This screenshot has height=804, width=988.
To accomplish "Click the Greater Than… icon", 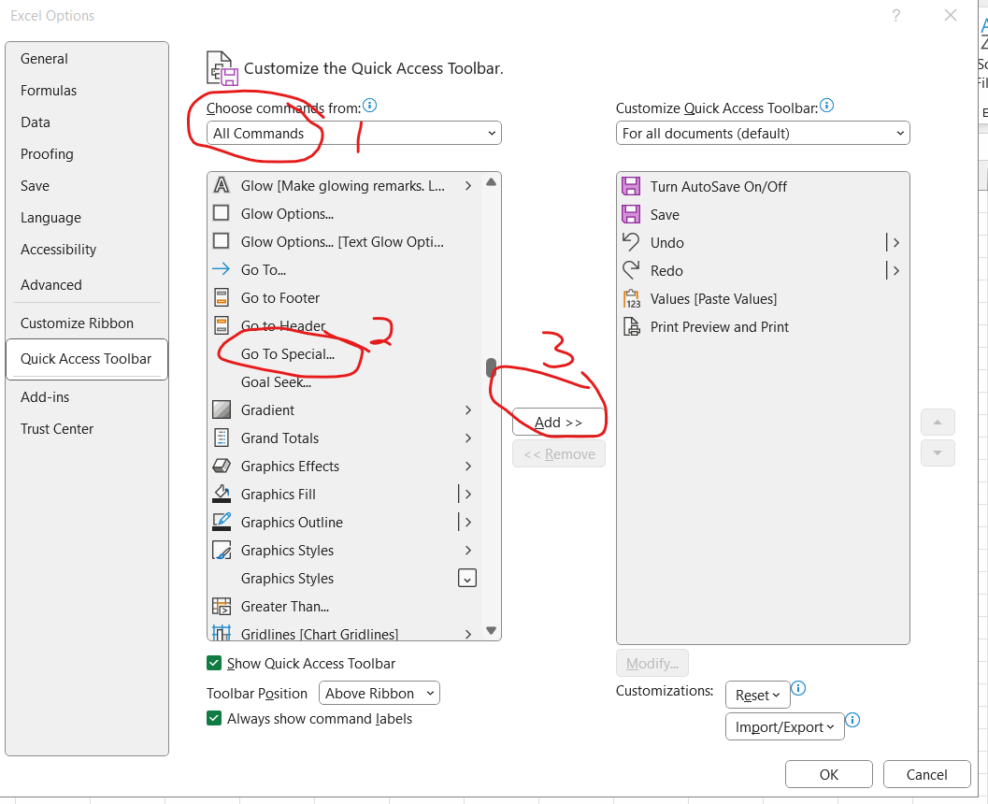I will coord(222,606).
